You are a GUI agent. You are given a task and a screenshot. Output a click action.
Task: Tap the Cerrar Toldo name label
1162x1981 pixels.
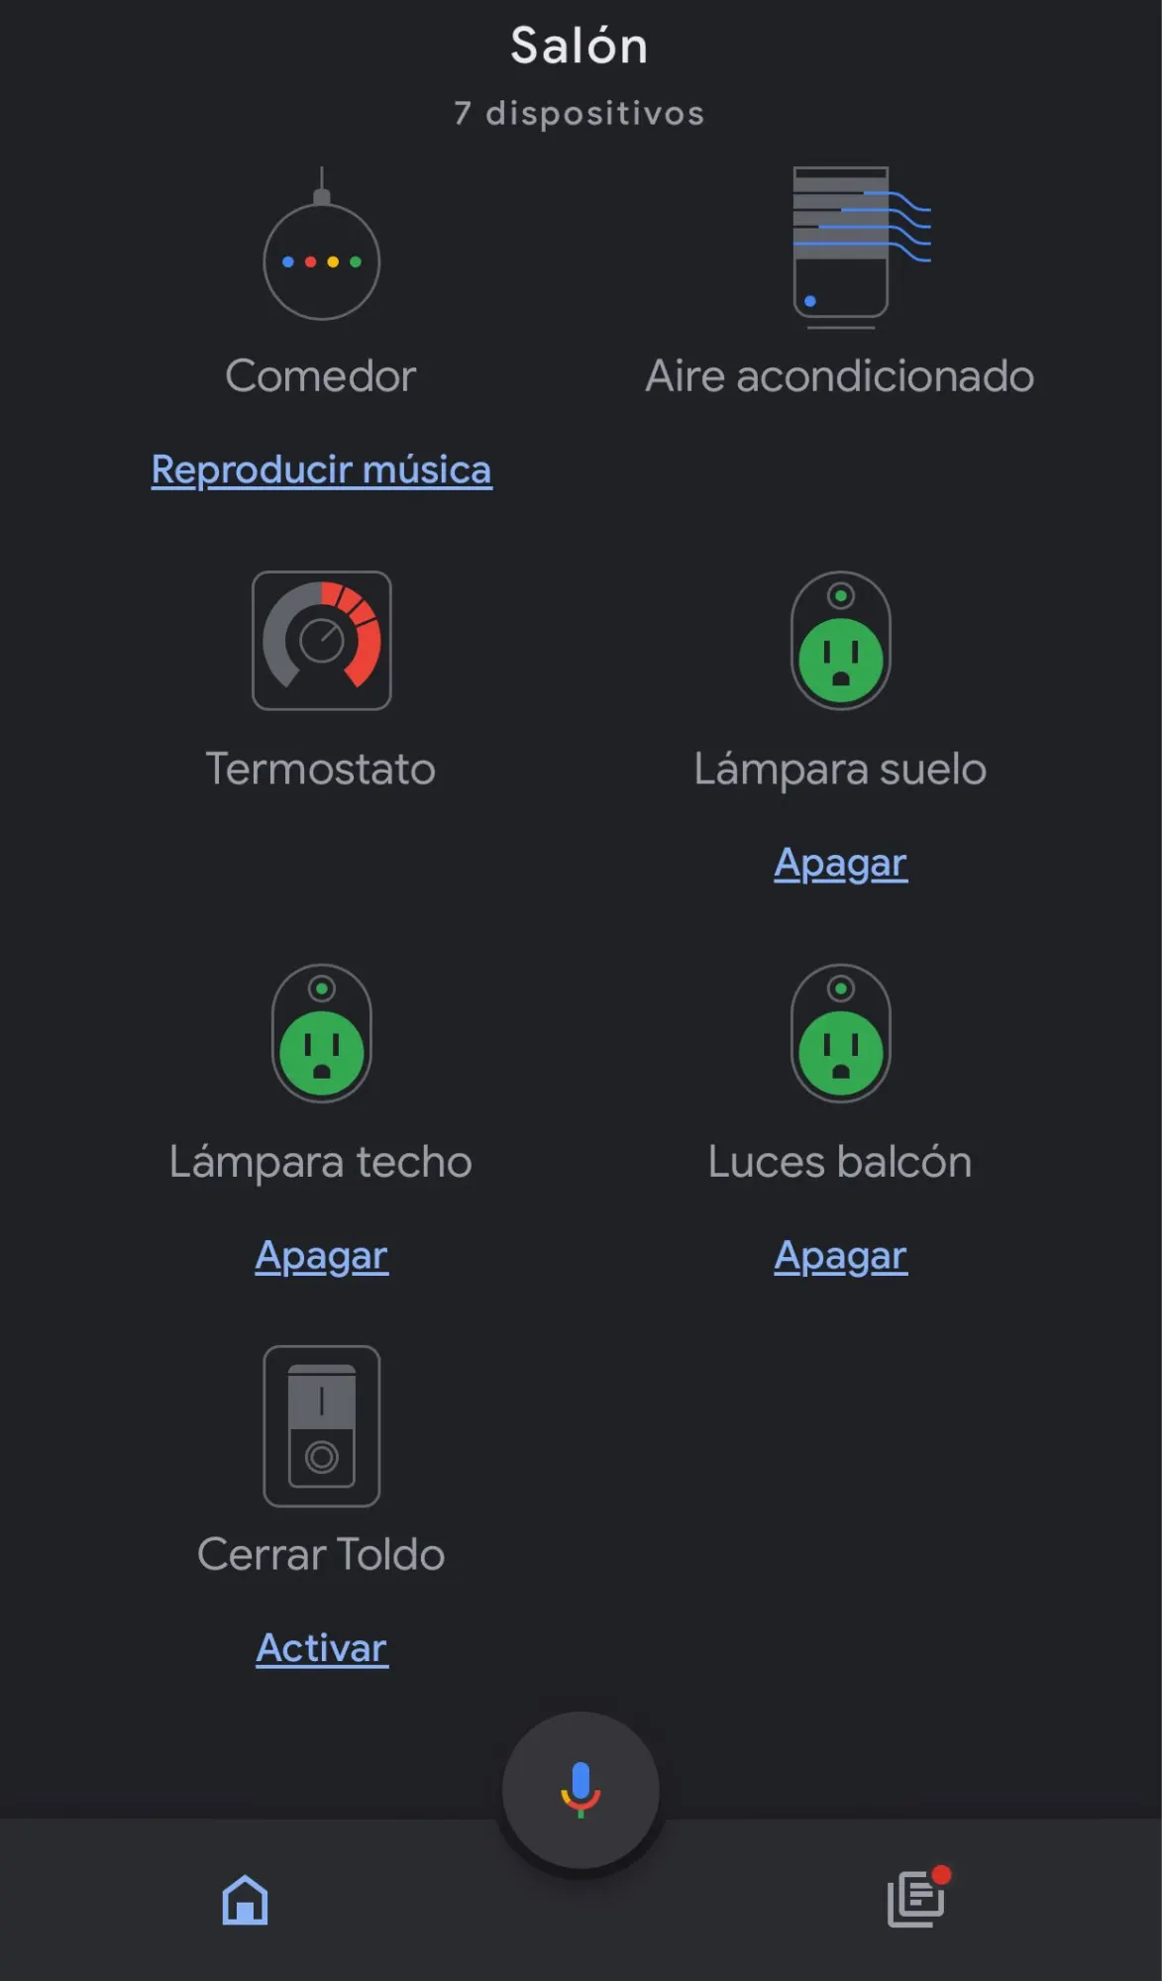coord(321,1554)
